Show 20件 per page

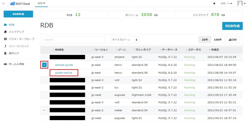coord(205,40)
